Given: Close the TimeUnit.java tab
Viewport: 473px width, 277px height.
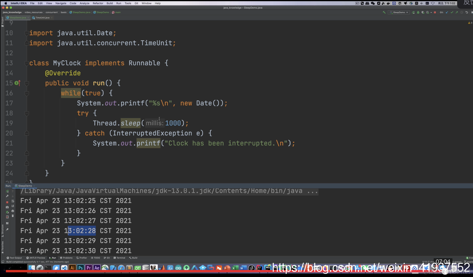Looking at the screenshot, I should 52,18.
